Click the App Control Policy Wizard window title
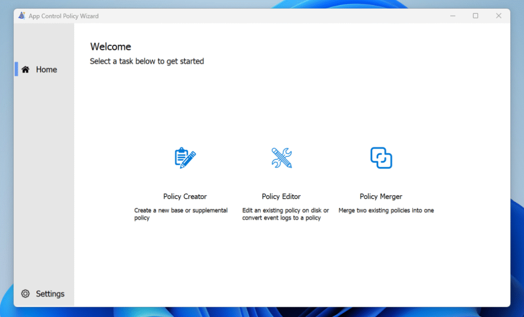Viewport: 524px width, 317px height. 63,16
